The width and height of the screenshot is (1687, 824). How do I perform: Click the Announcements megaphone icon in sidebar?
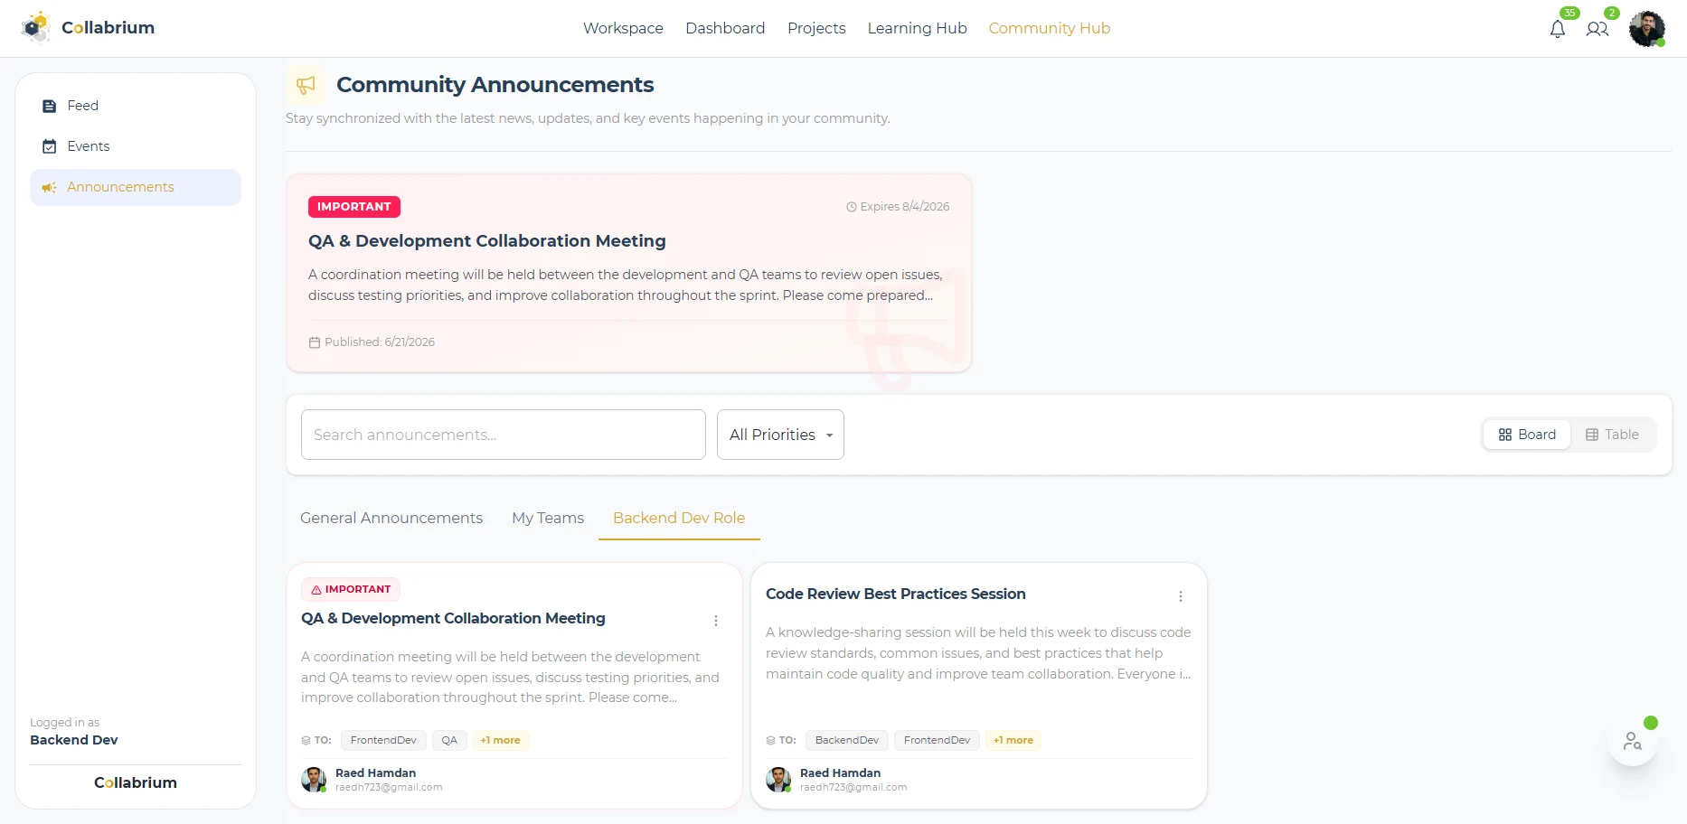pos(50,187)
